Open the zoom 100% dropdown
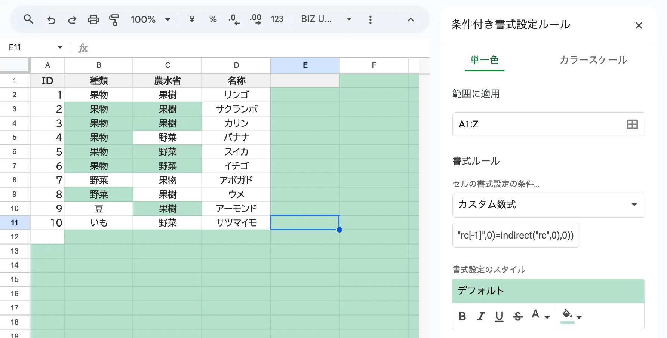This screenshot has width=667, height=338. coord(150,19)
